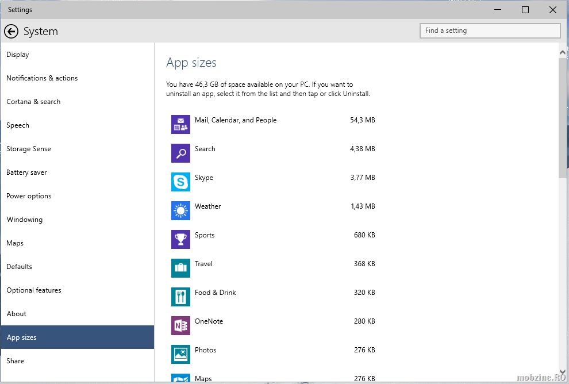Screen dimensions: 569x384
Task: Open Display settings
Action: tap(77, 55)
